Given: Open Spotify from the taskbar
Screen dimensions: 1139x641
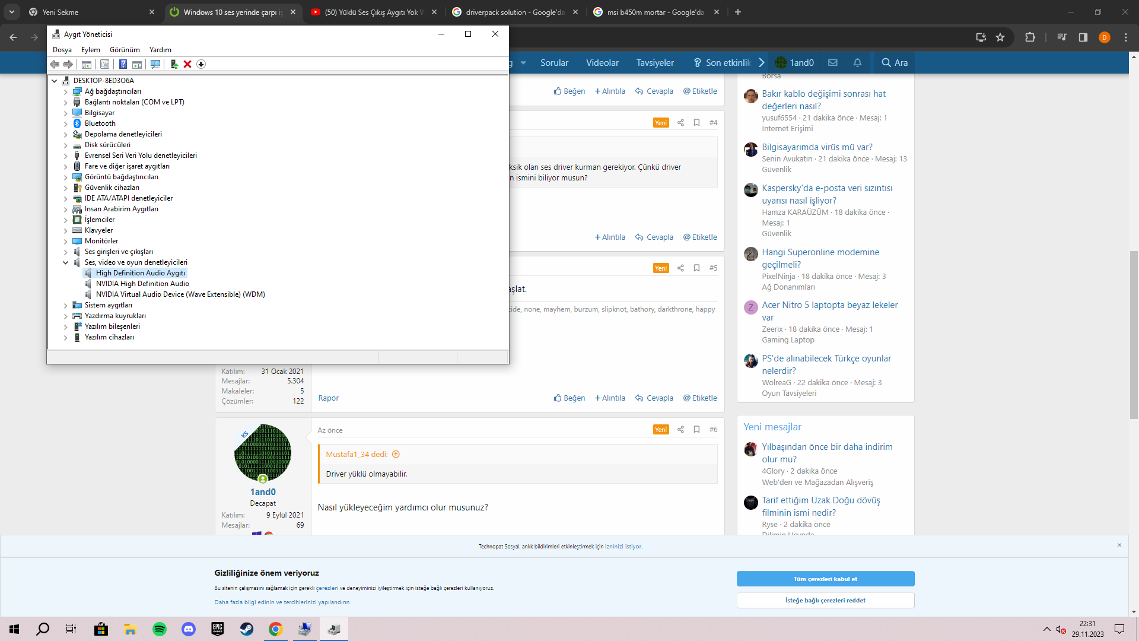Looking at the screenshot, I should click(x=160, y=629).
